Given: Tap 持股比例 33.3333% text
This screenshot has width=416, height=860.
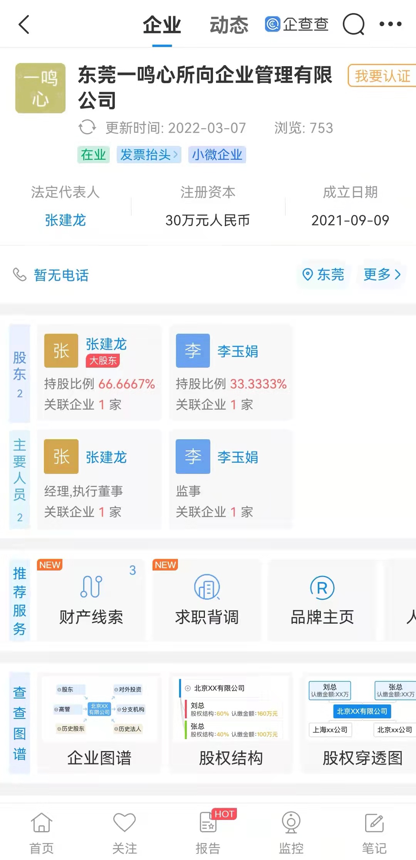Looking at the screenshot, I should tap(231, 384).
